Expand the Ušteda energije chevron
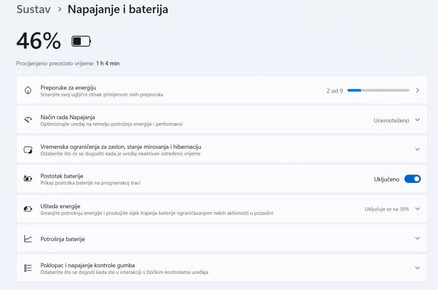This screenshot has width=438, height=290. pos(418,209)
